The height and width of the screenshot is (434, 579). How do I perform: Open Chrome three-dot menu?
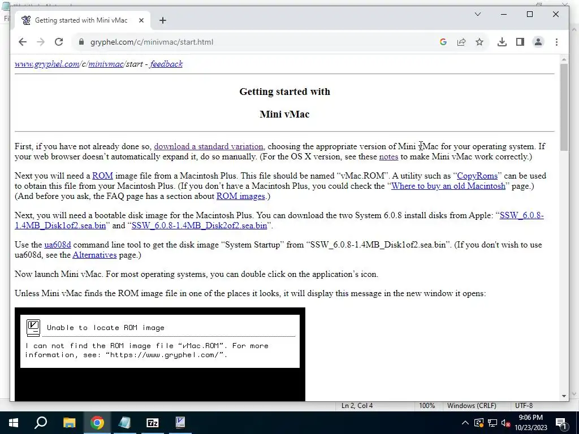[x=556, y=42]
